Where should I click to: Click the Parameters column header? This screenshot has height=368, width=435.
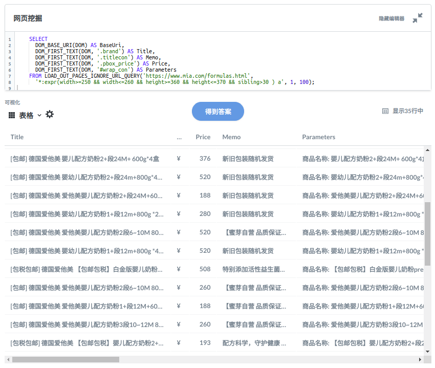pos(318,137)
